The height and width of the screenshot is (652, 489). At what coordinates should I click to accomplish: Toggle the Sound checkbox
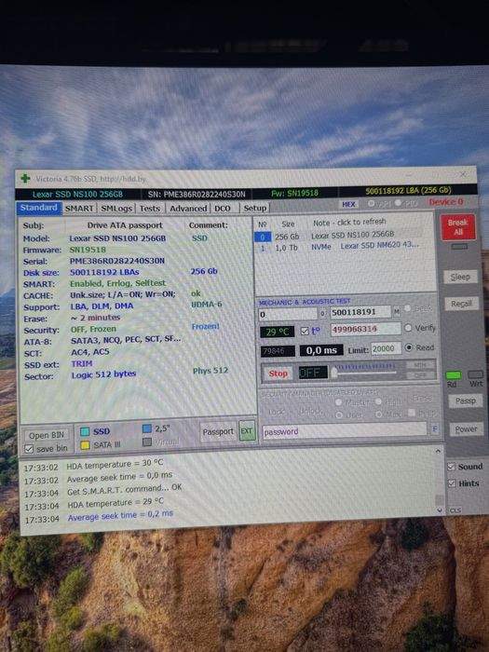tap(451, 467)
